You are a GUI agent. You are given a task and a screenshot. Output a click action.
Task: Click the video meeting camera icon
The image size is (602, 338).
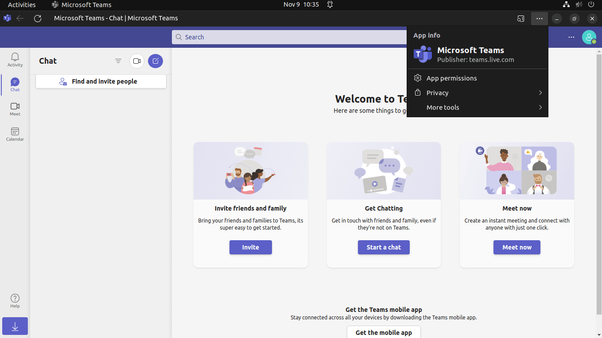(136, 61)
